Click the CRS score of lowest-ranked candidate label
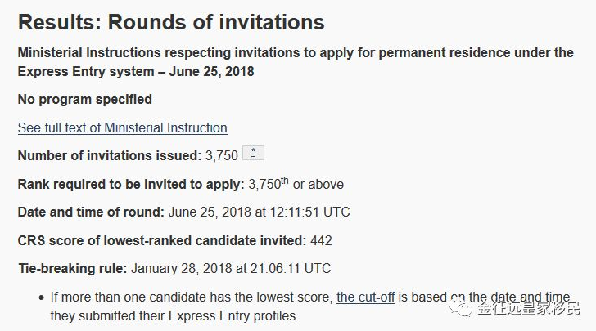Image resolution: width=596 pixels, height=331 pixels. click(x=162, y=240)
